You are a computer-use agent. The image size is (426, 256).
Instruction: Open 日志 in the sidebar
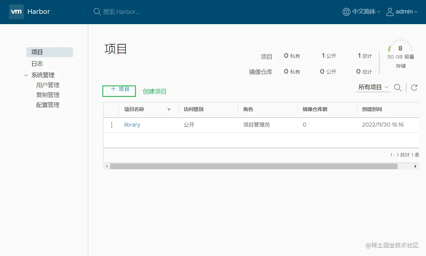(37, 64)
